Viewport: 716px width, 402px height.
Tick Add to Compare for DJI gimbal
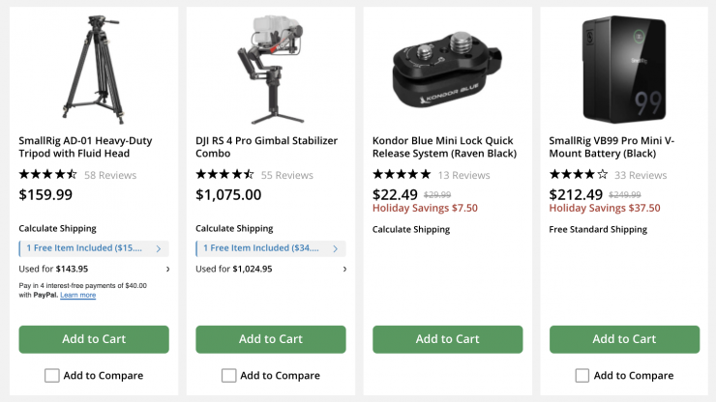point(229,375)
